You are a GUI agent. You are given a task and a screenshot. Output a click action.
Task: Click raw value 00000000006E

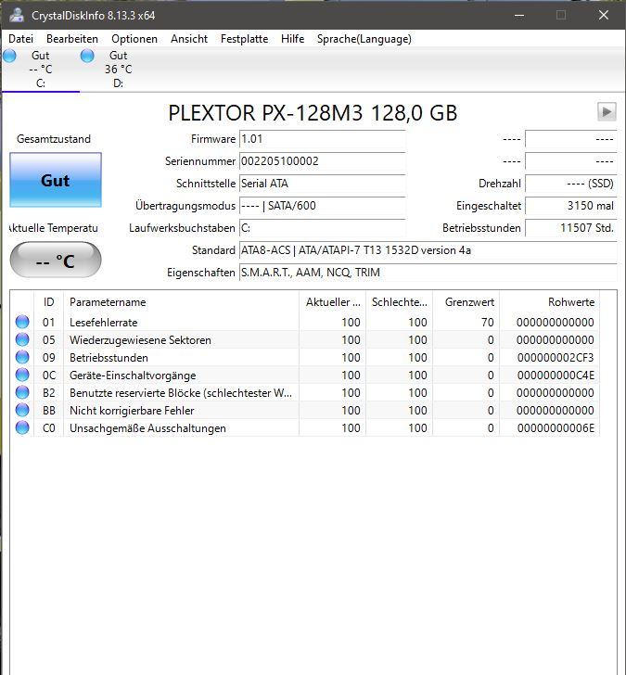pos(556,428)
